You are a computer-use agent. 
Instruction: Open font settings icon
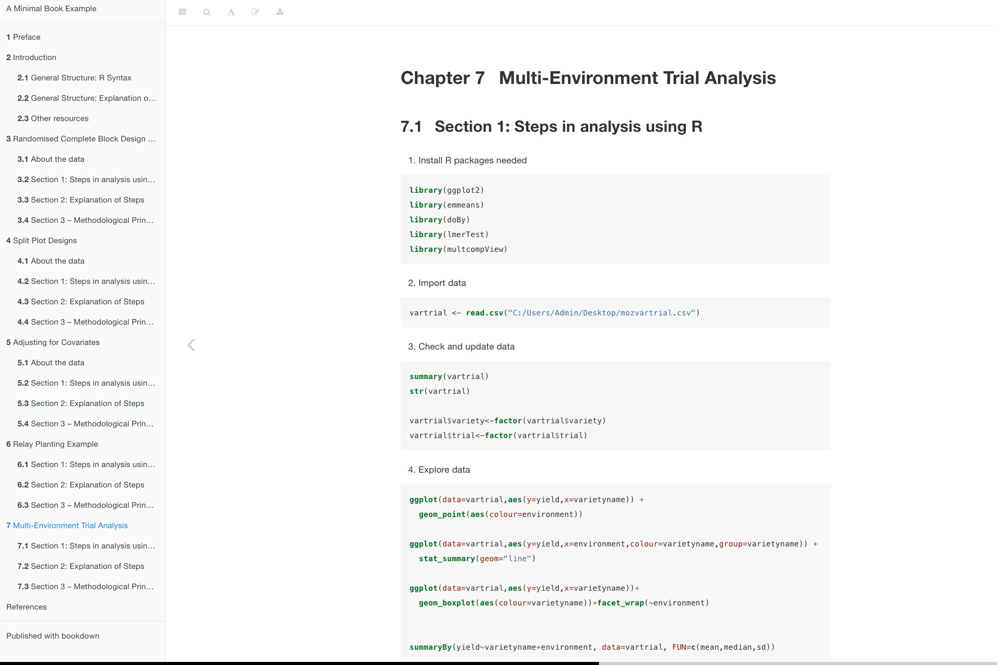[x=231, y=12]
